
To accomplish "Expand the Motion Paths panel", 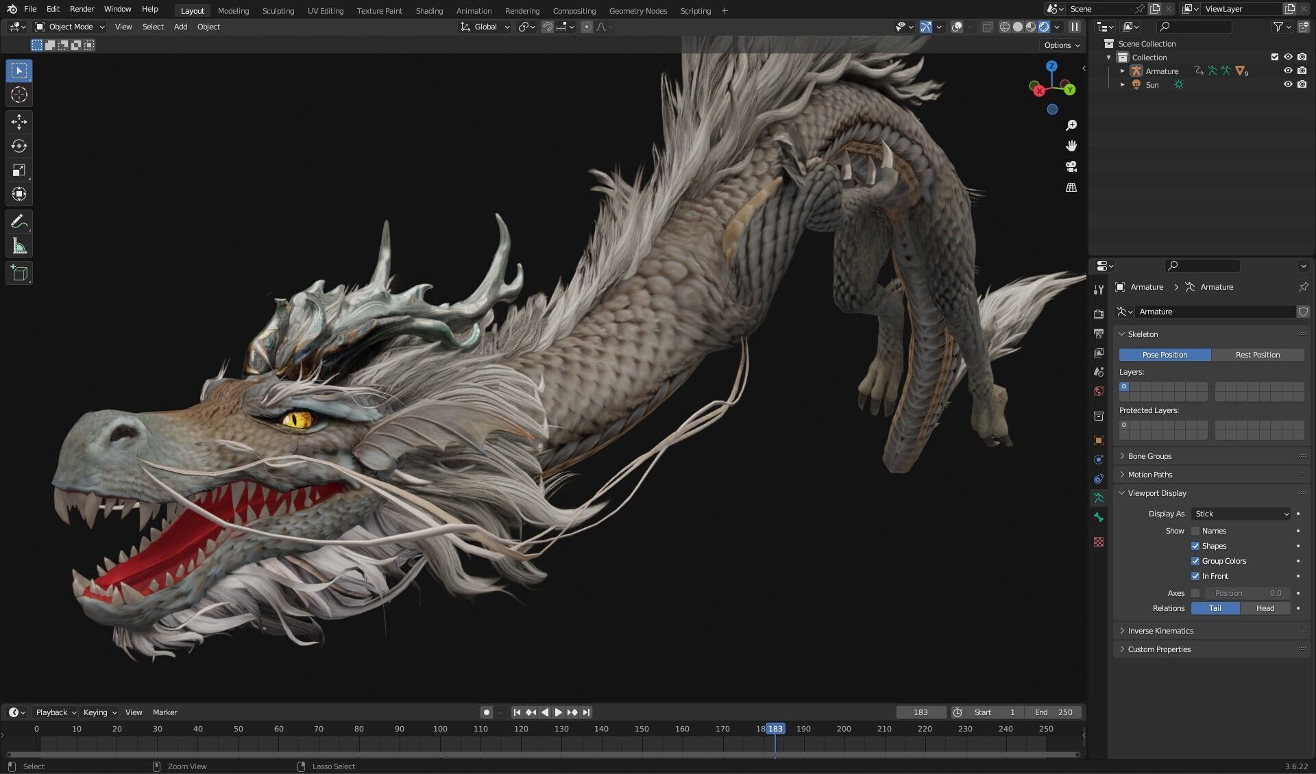I will pos(1212,475).
